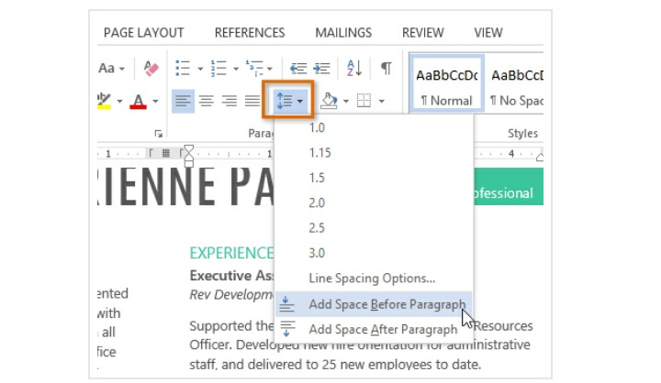The width and height of the screenshot is (661, 383).
Task: Click the Clear Formatting eraser icon
Action: point(151,69)
